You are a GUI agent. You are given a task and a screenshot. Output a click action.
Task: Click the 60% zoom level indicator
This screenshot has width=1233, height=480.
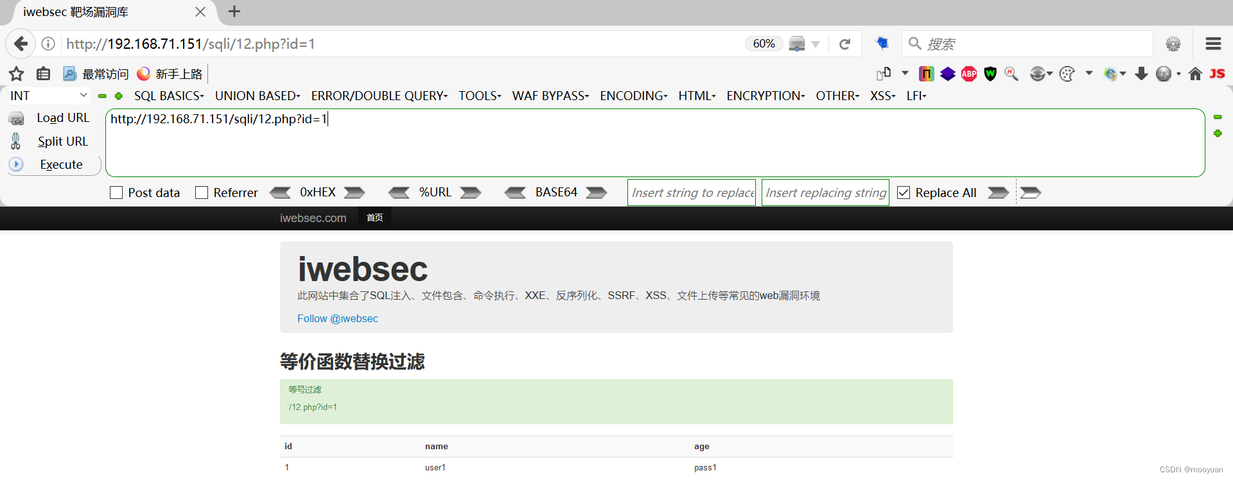(x=764, y=44)
